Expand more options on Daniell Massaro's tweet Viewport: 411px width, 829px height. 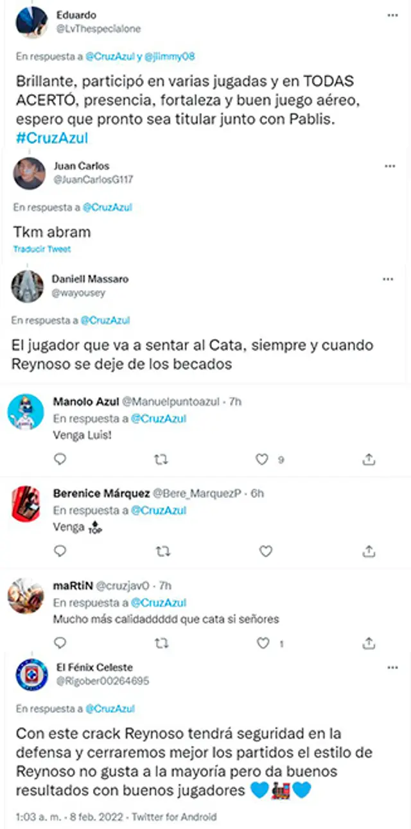coord(388,280)
